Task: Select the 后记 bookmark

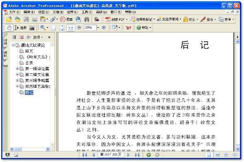Action: (29, 93)
